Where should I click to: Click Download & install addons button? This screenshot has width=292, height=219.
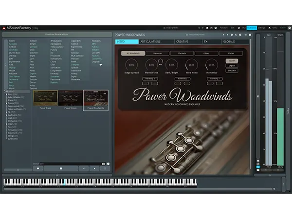pos(57,35)
